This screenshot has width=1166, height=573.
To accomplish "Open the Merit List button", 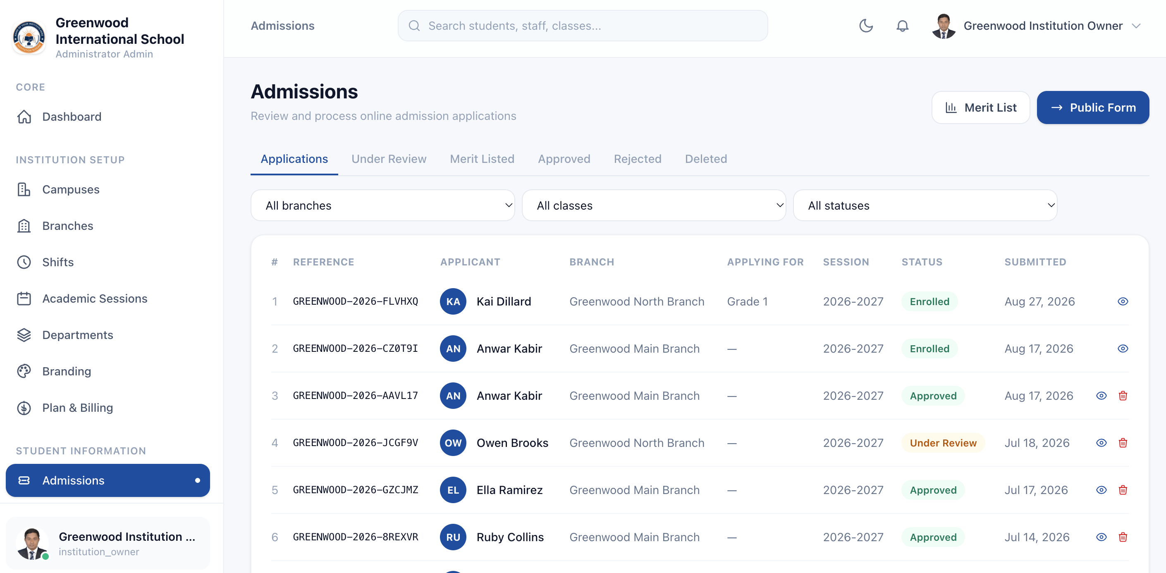I will point(980,108).
